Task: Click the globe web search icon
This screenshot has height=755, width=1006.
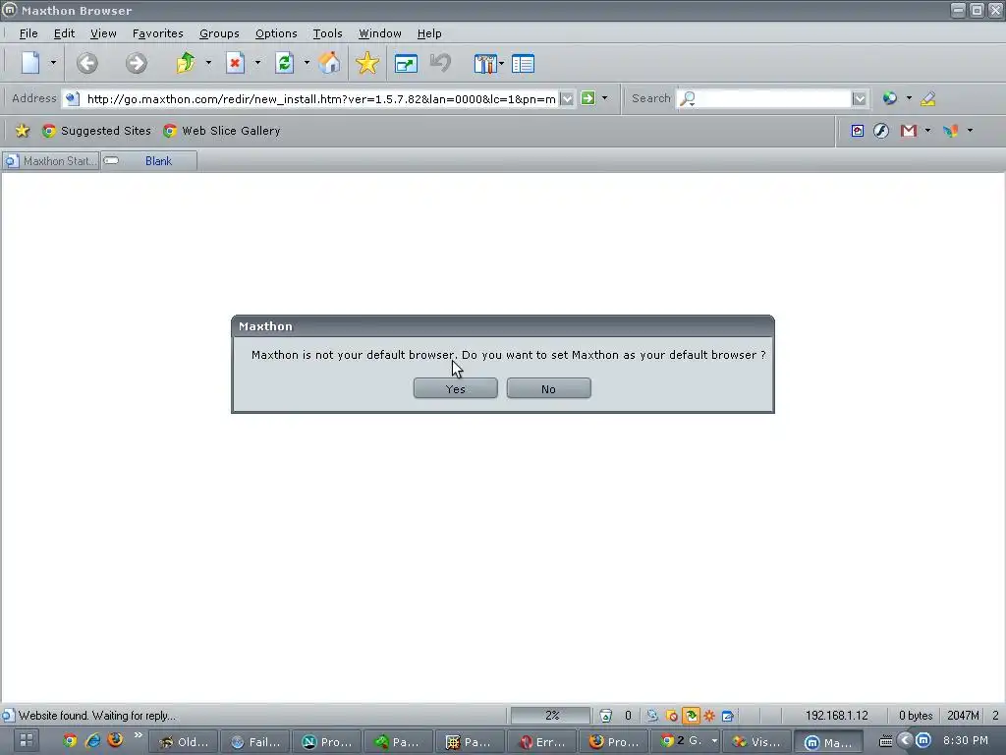Action: pyautogui.click(x=889, y=98)
